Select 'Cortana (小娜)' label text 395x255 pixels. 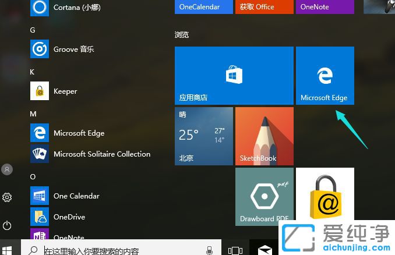(77, 8)
